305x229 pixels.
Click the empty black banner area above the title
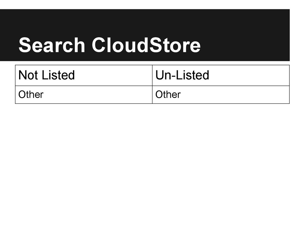point(145,21)
